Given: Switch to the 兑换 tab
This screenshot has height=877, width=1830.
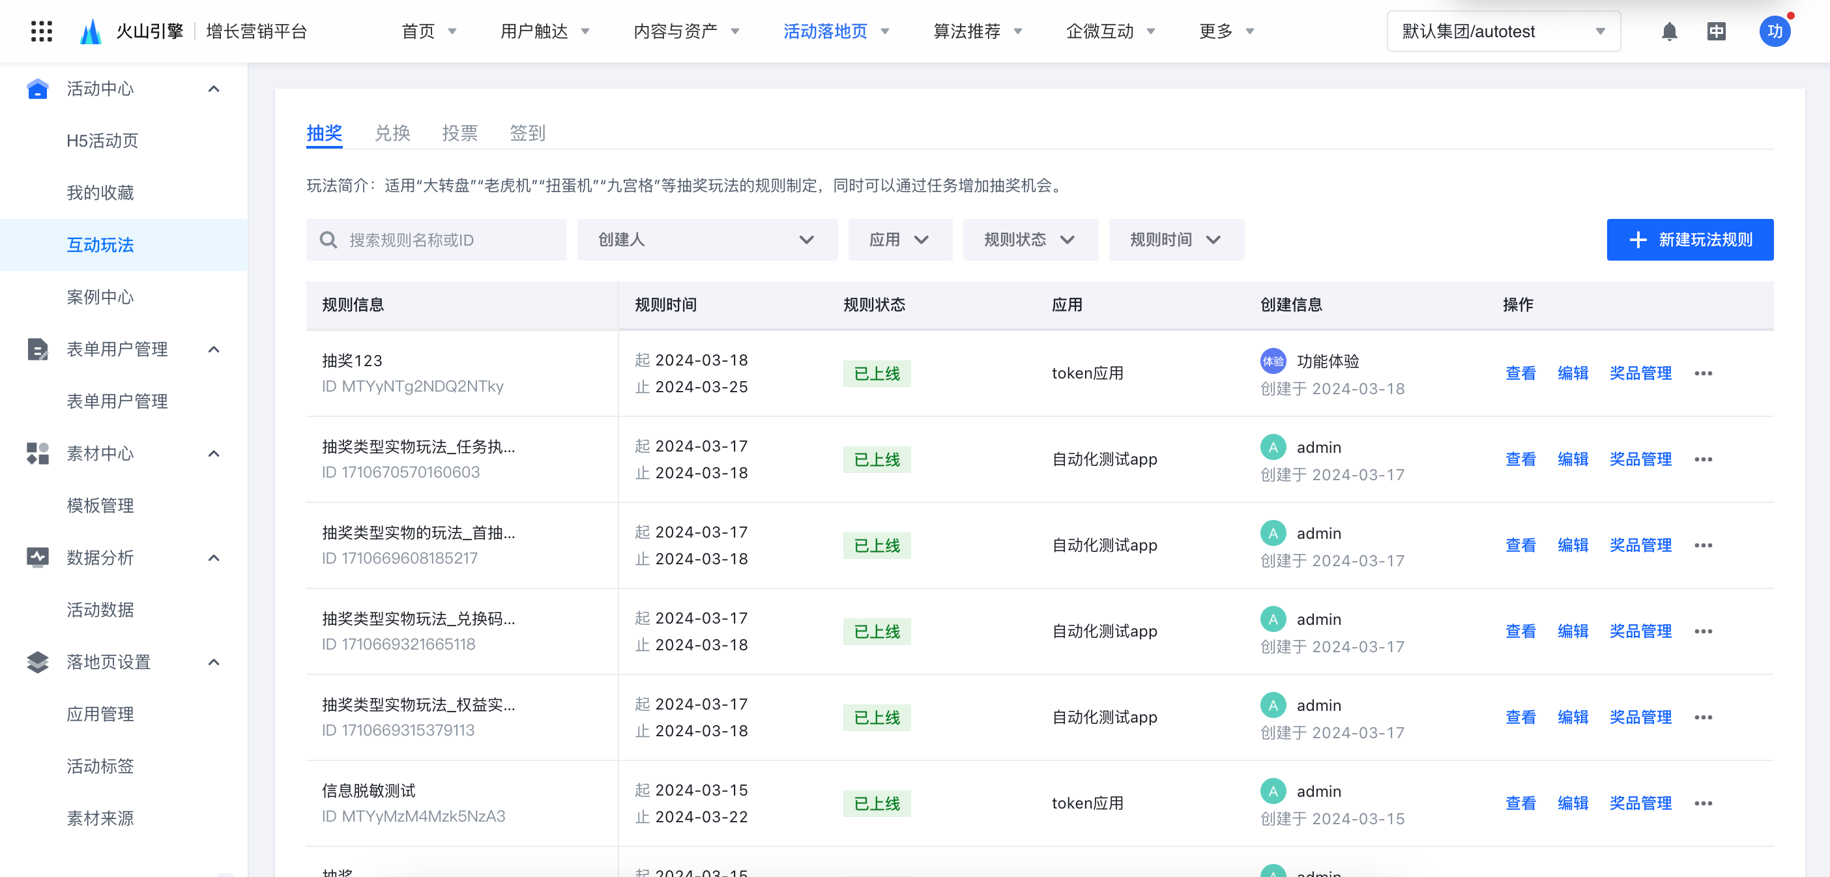Looking at the screenshot, I should [392, 133].
